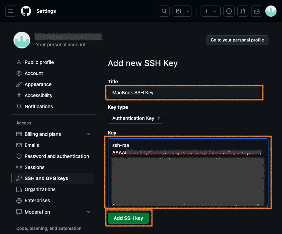The height and width of the screenshot is (234, 282).
Task: Click 'Code, planning, and automation' label
Action: (x=49, y=228)
